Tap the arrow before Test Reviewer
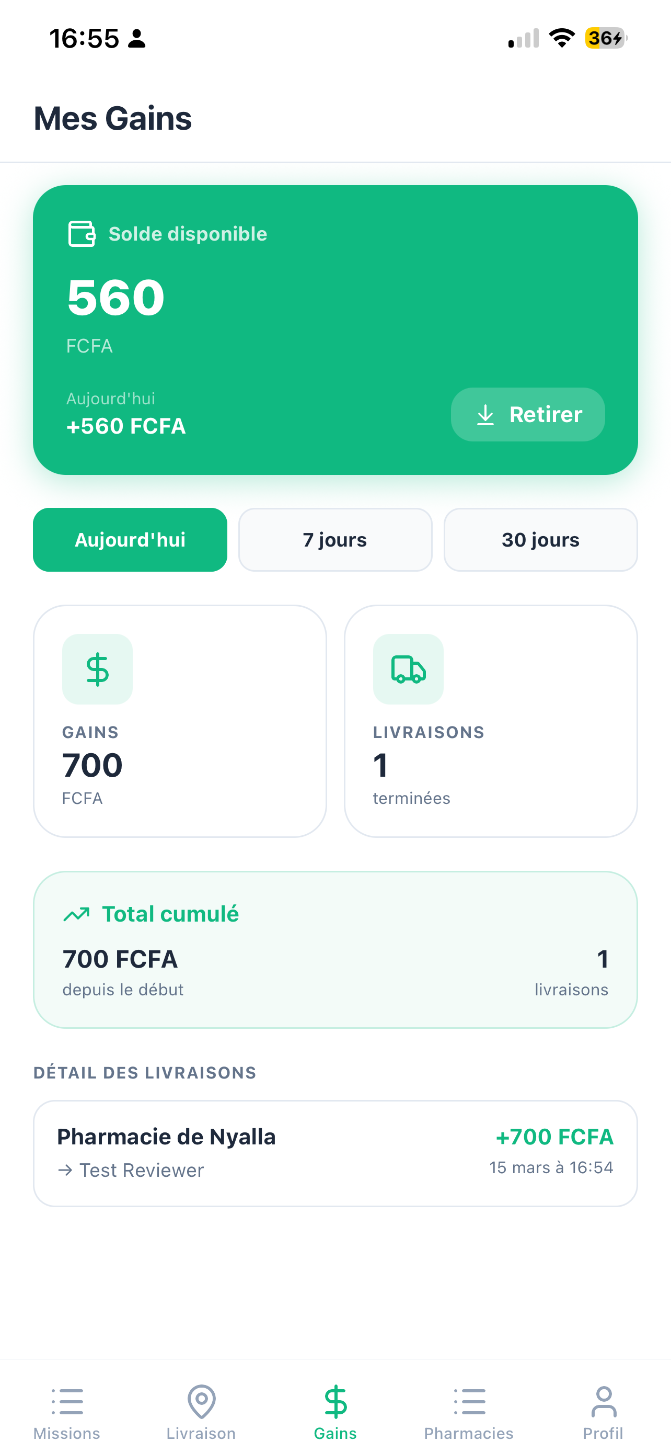This screenshot has width=671, height=1453. point(65,1171)
